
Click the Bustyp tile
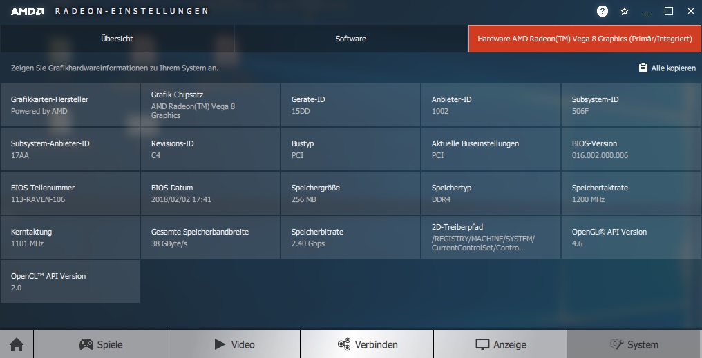pyautogui.click(x=350, y=149)
